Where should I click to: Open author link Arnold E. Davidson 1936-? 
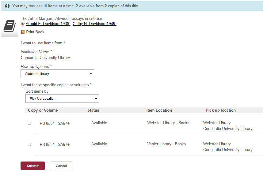(x=48, y=24)
